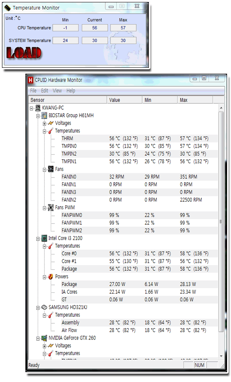Screen dimensions: 231x382
Task: Select the THRM temperature row
Action: (x=139, y=138)
